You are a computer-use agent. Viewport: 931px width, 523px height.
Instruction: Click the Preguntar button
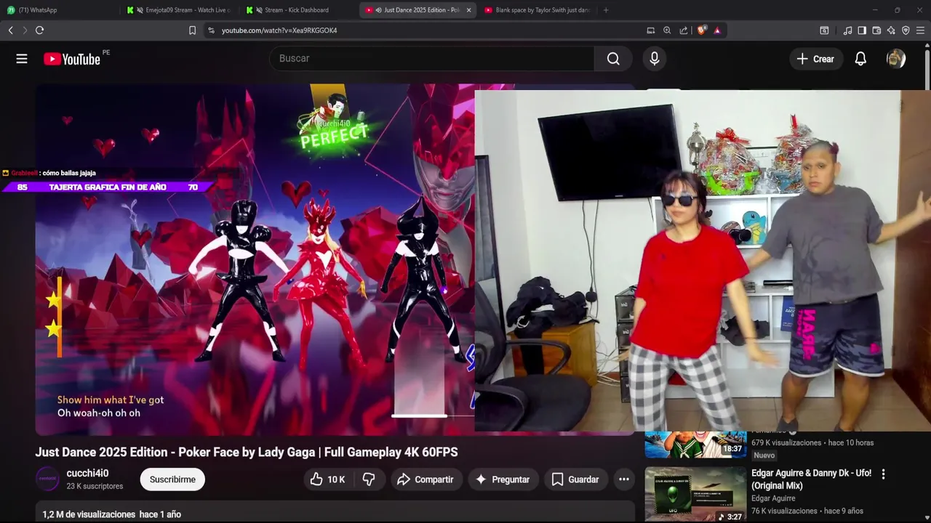click(503, 479)
